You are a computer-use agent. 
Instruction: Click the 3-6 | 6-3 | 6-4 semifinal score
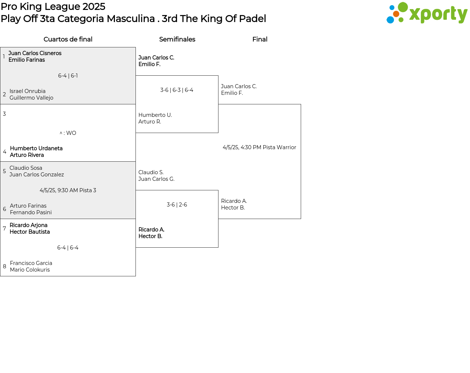[177, 90]
